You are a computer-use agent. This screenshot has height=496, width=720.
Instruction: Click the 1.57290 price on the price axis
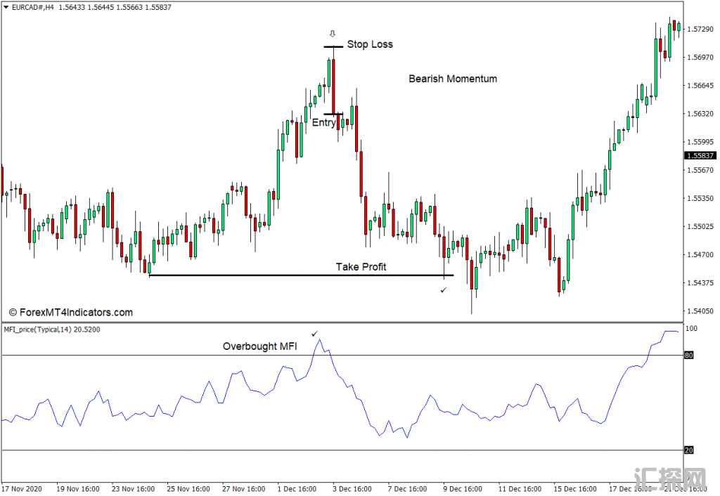click(x=700, y=30)
